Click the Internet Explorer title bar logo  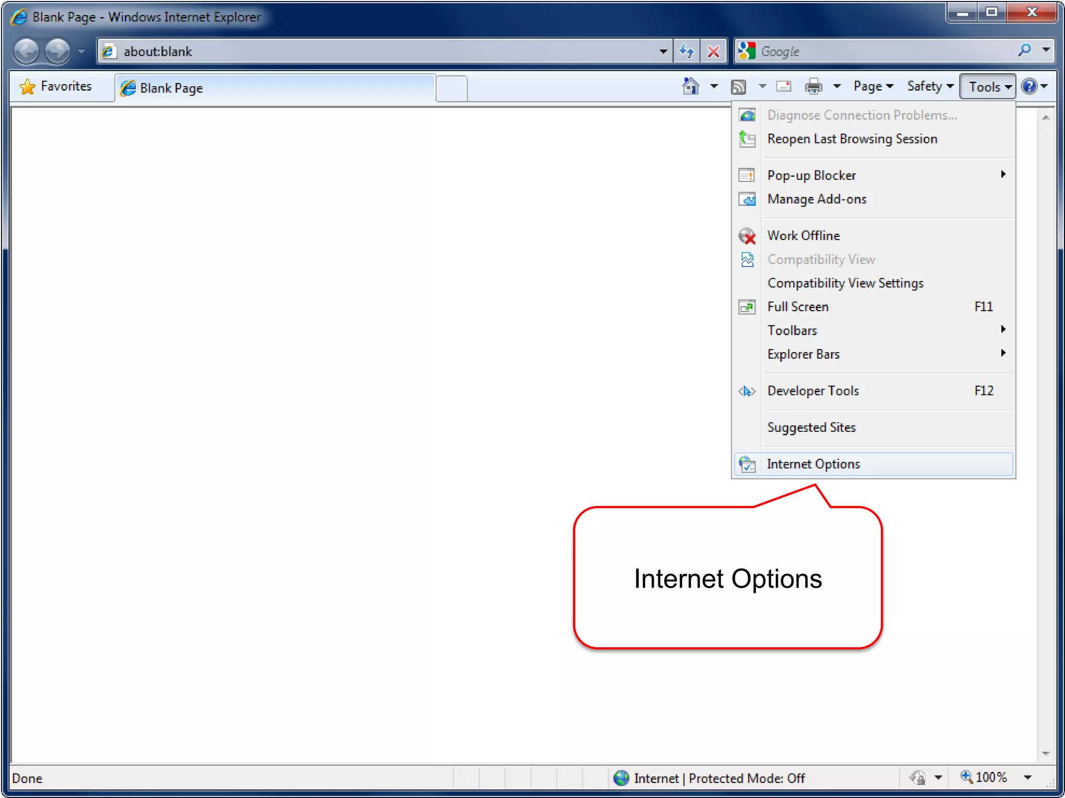click(x=19, y=17)
